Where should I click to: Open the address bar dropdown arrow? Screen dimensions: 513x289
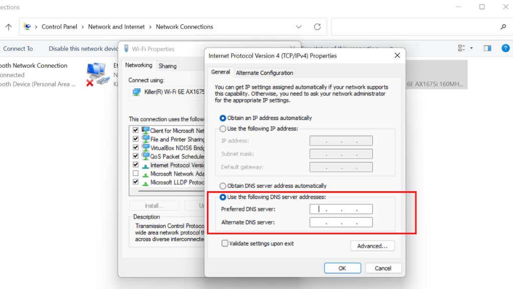pyautogui.click(x=299, y=27)
